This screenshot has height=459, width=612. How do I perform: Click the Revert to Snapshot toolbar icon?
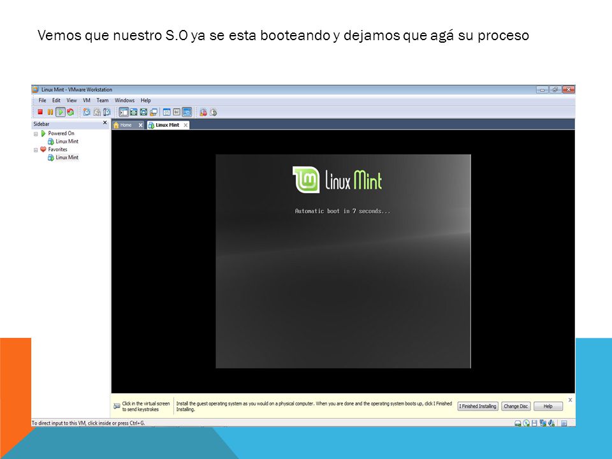tap(96, 112)
